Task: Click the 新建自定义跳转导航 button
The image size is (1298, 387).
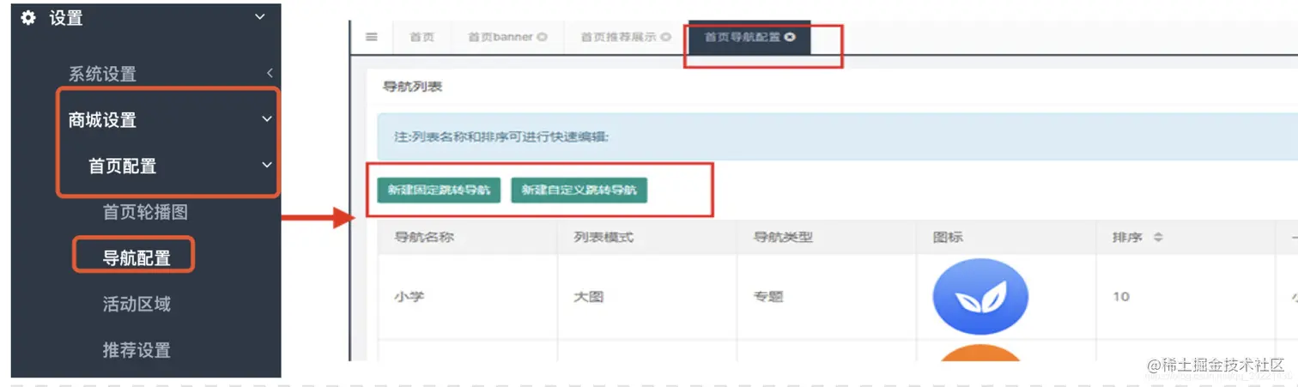Action: click(579, 190)
